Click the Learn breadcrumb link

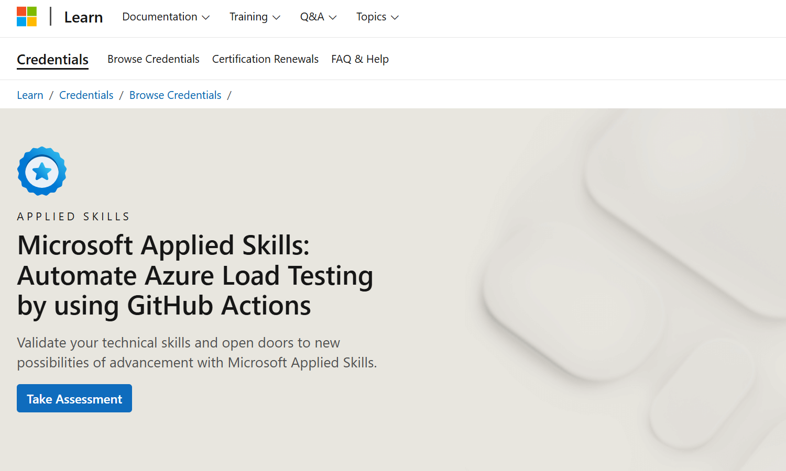(30, 95)
